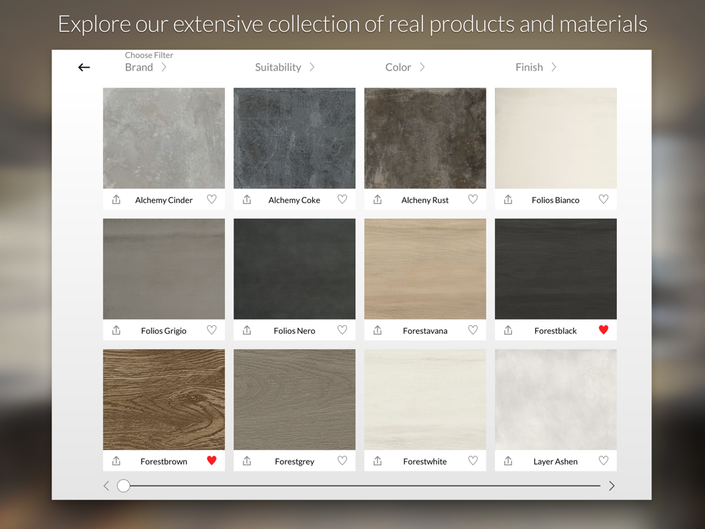Image resolution: width=705 pixels, height=529 pixels.
Task: Click the 'Forestavana' name label
Action: point(425,331)
